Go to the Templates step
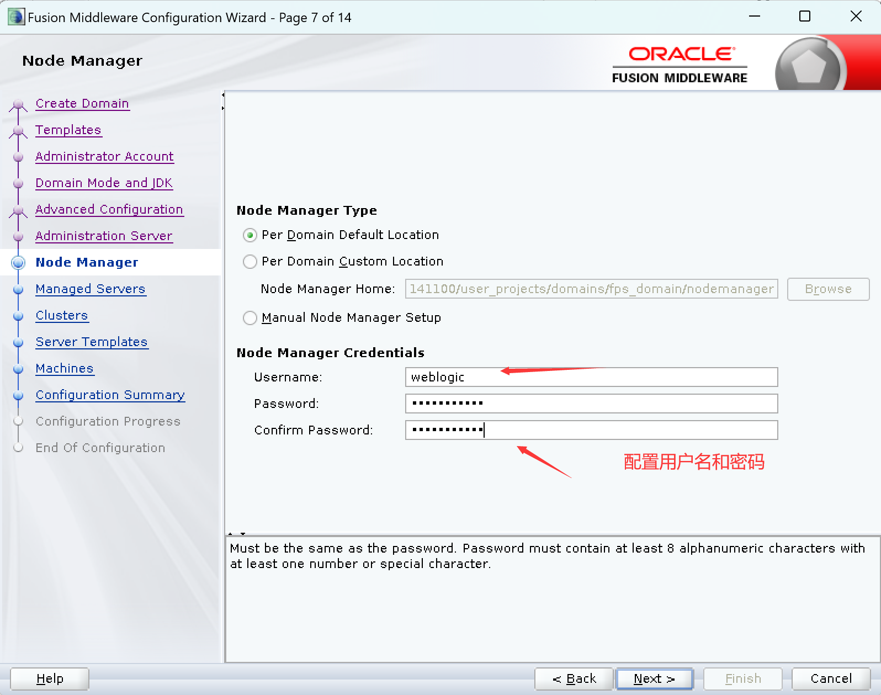Screen dimensions: 881x695 (68, 130)
